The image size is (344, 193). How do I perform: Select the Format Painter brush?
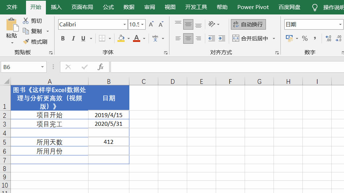[x=26, y=42]
